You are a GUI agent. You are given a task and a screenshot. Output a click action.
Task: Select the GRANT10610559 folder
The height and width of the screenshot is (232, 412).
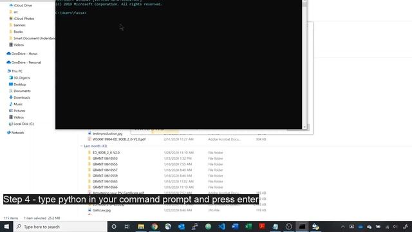coord(105,176)
